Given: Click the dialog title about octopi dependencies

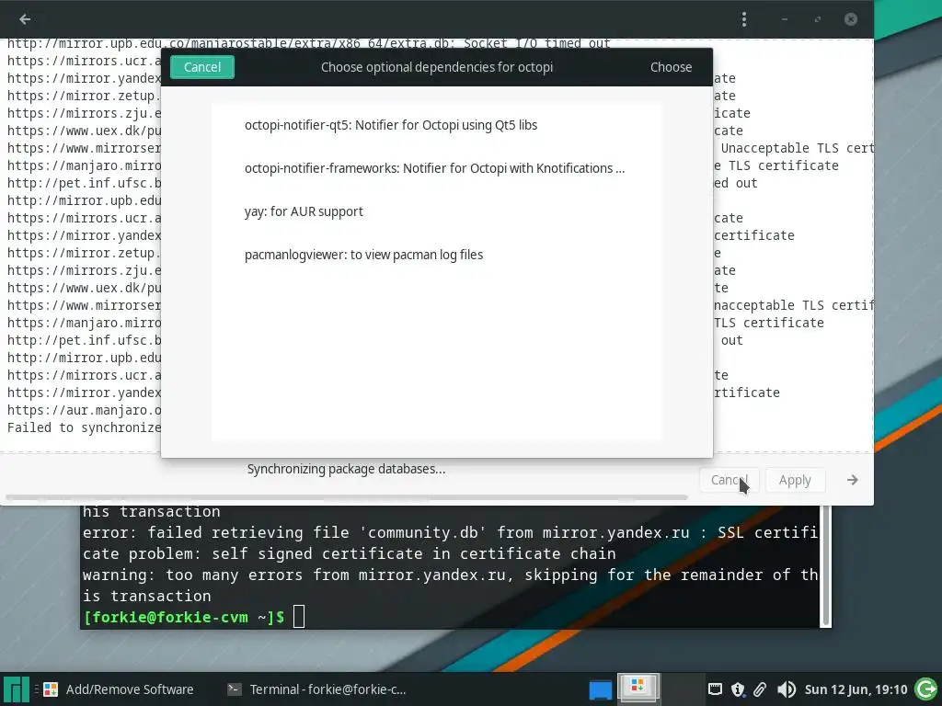Looking at the screenshot, I should pos(437,67).
